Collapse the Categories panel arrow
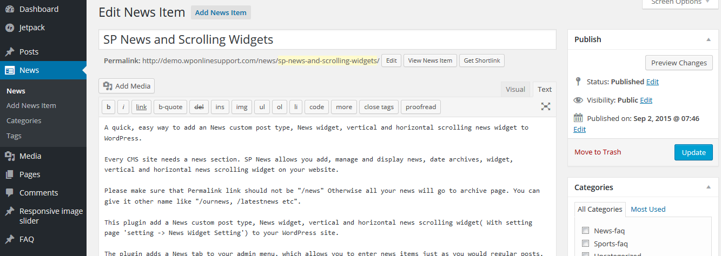This screenshot has height=256, width=721. 709,187
